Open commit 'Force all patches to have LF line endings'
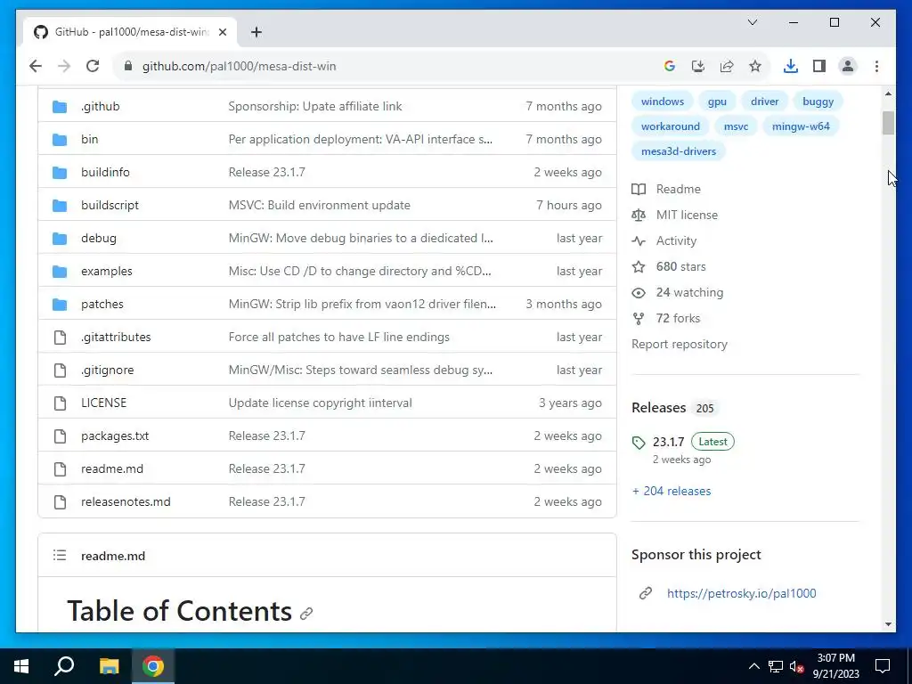Viewport: 912px width, 684px height. [339, 338]
